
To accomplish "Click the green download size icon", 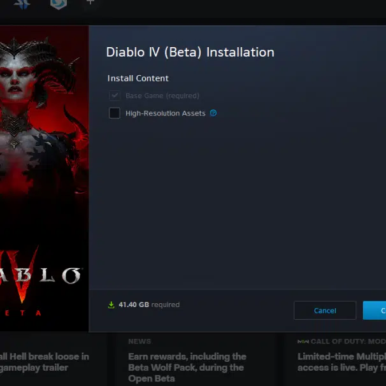I will click(111, 304).
